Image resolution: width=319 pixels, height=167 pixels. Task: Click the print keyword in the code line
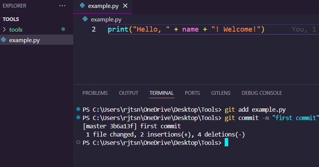pyautogui.click(x=118, y=29)
